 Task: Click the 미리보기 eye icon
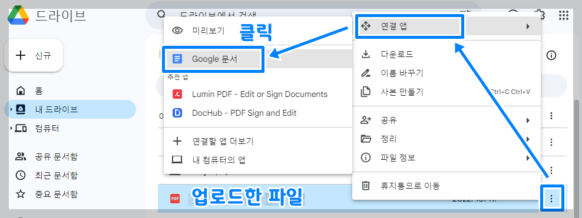[x=178, y=31]
